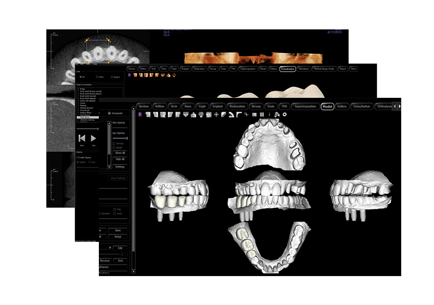The width and height of the screenshot is (434, 305).
Task: Click the Hide All button
Action: point(120,159)
